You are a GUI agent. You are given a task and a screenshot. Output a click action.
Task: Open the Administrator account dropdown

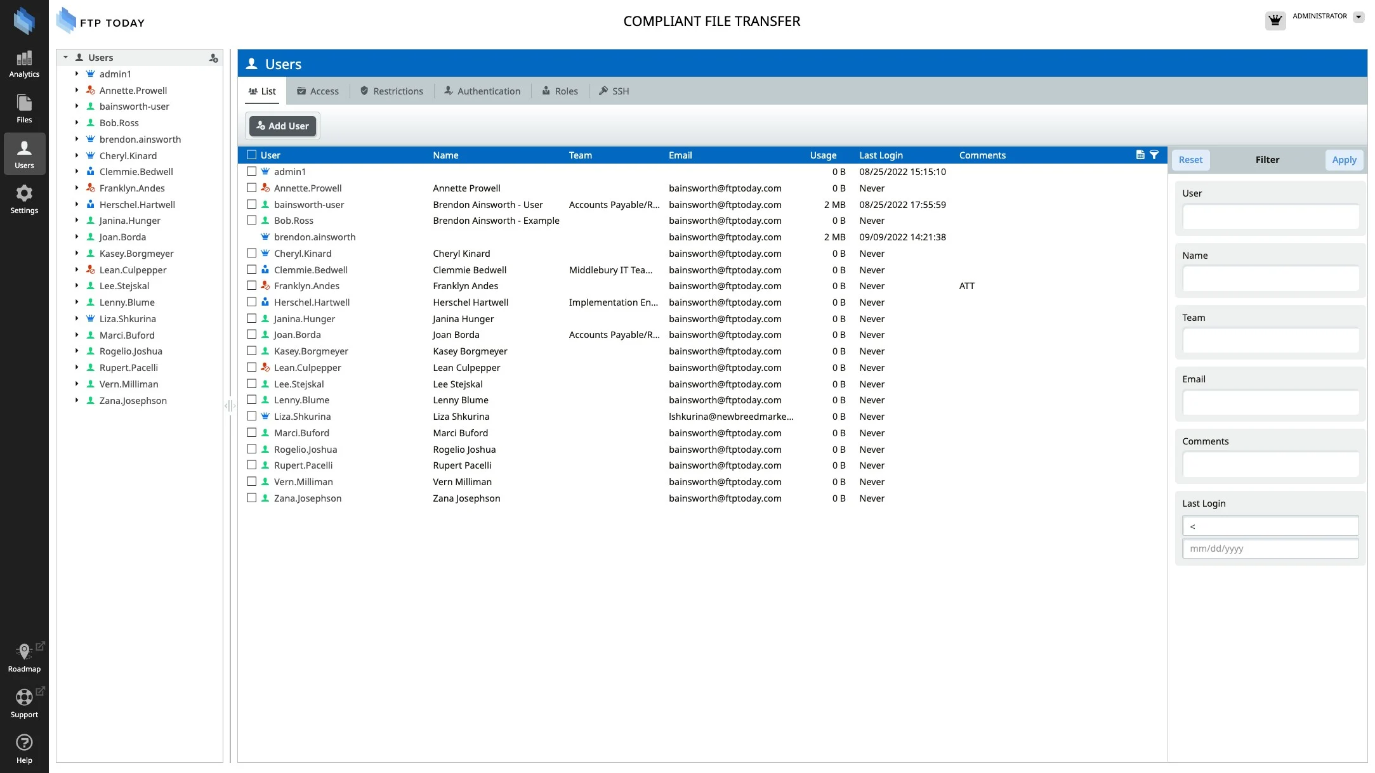click(1359, 17)
